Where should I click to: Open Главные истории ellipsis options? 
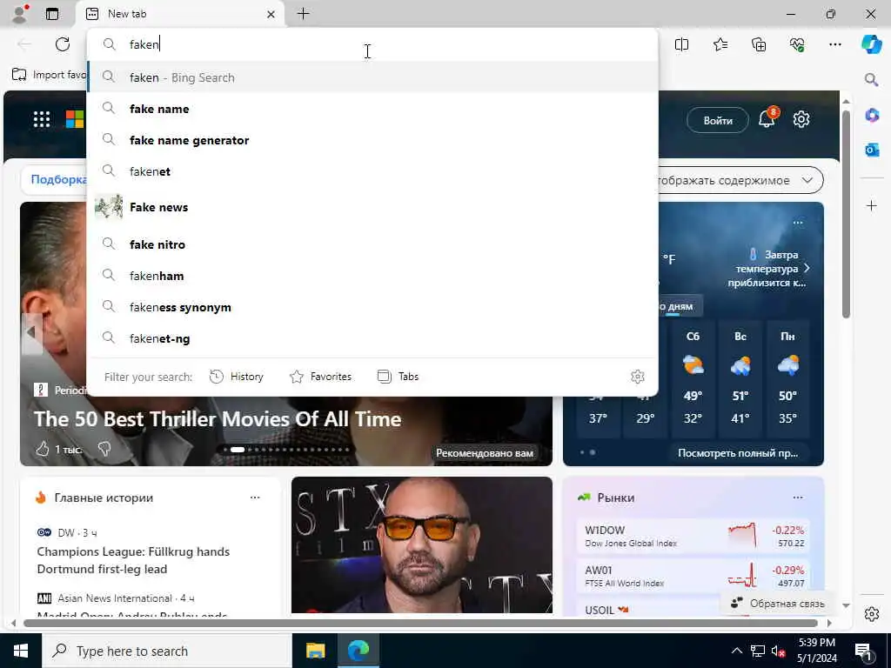[x=255, y=498]
